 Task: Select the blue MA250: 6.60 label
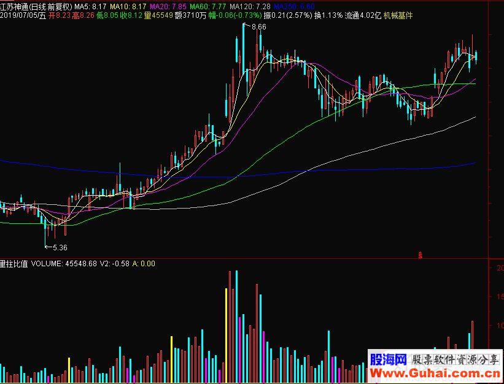(x=294, y=6)
